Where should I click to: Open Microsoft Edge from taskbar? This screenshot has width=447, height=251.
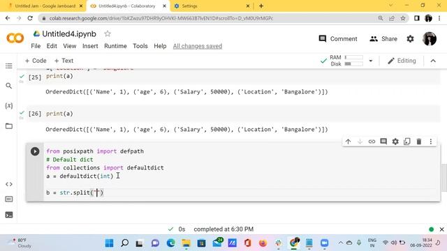click(170, 243)
